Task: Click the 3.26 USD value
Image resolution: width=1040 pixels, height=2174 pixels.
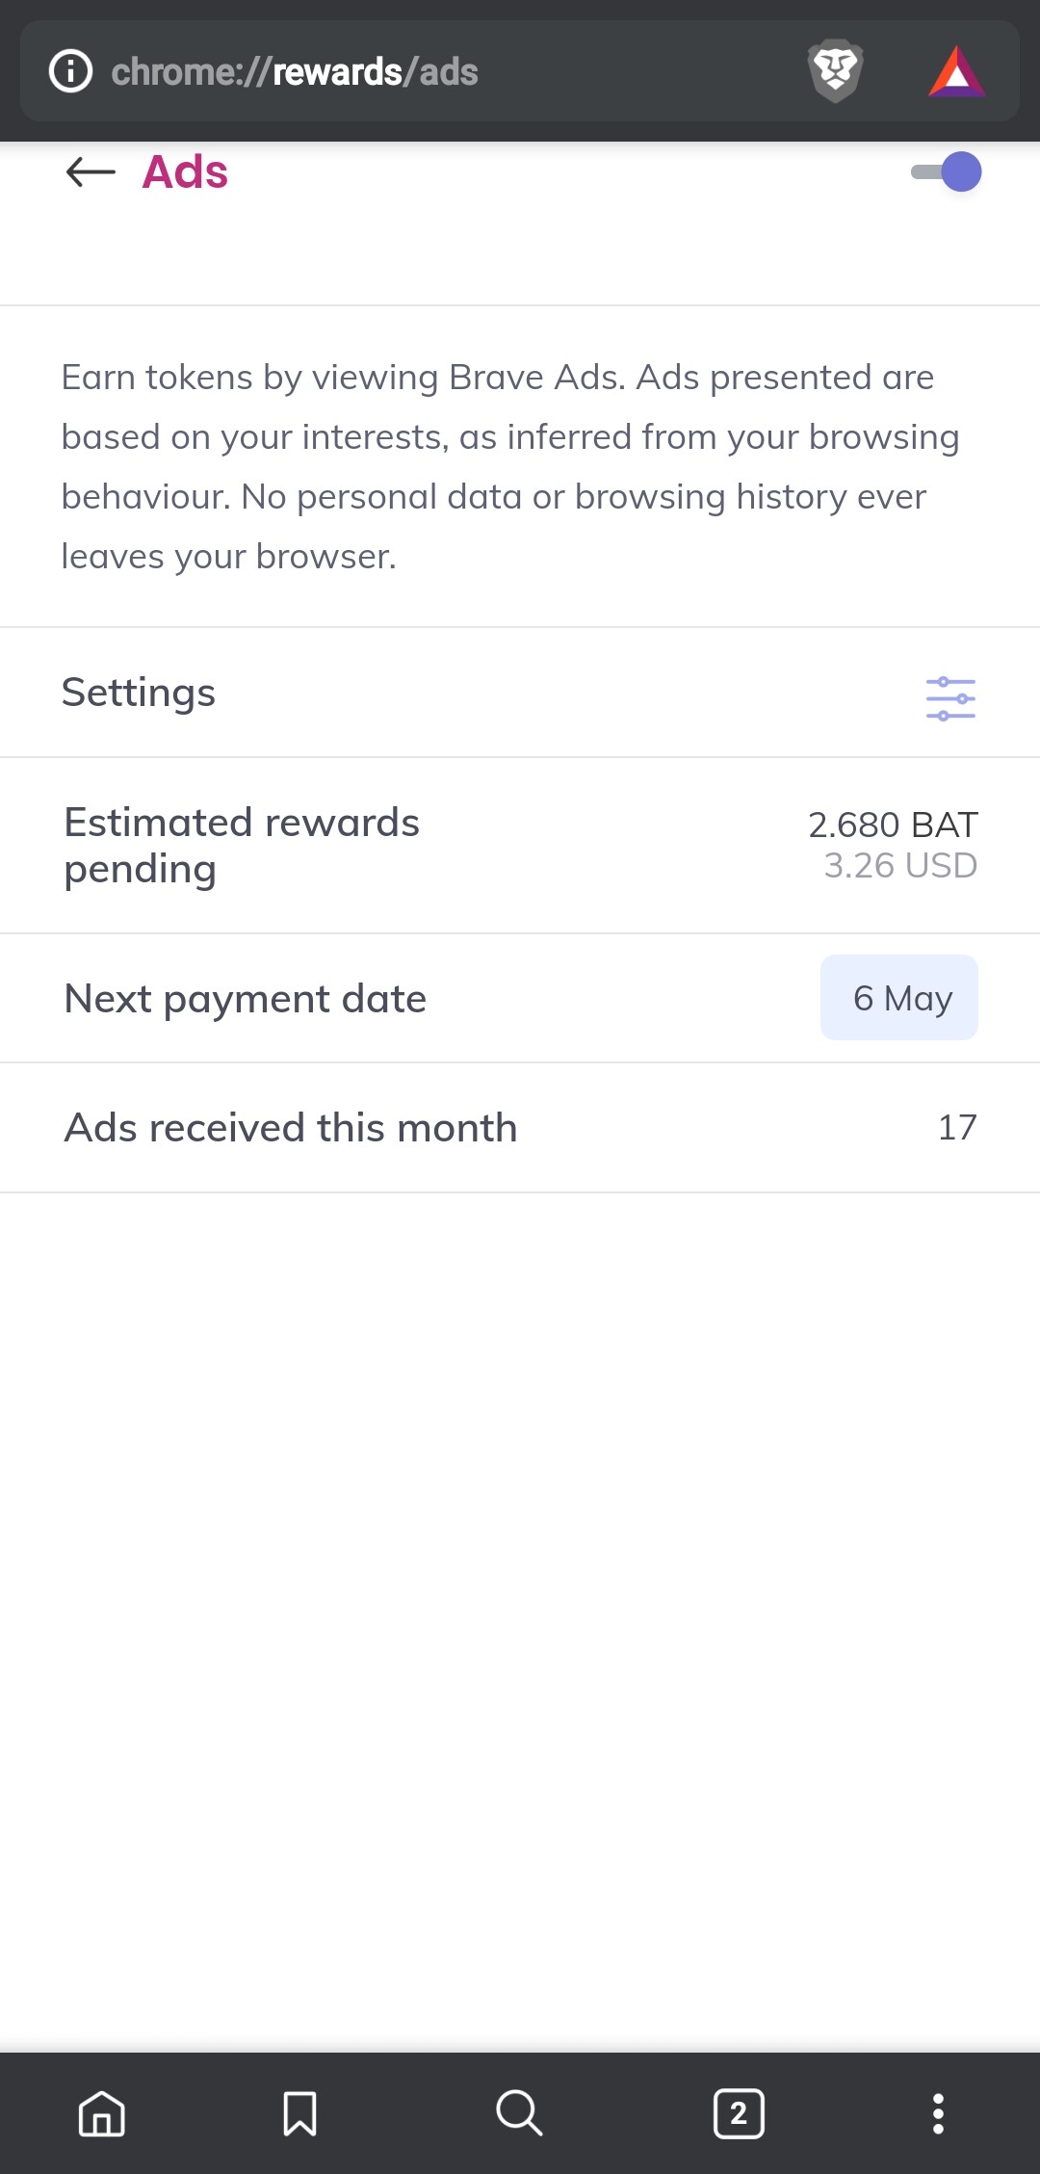Action: click(x=900, y=866)
